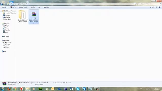Screen dimensions: 162x91
Task: Open Skype from the taskbar
Action: click(x=78, y=89)
